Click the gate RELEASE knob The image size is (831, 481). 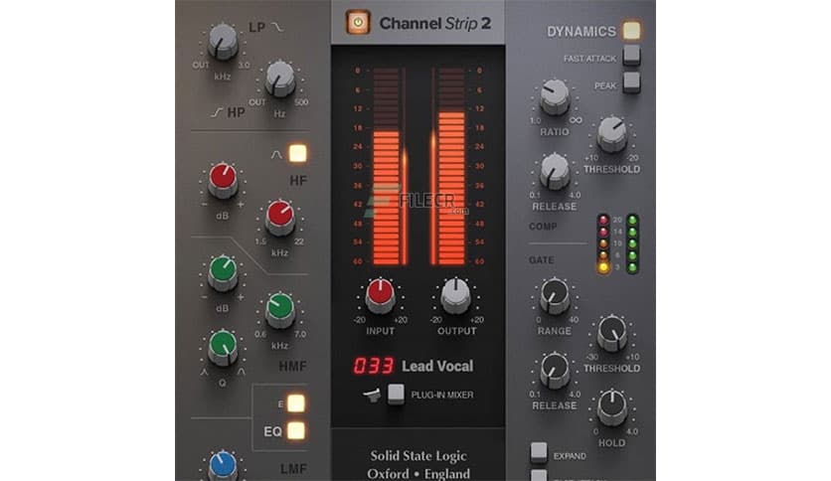[x=555, y=371]
